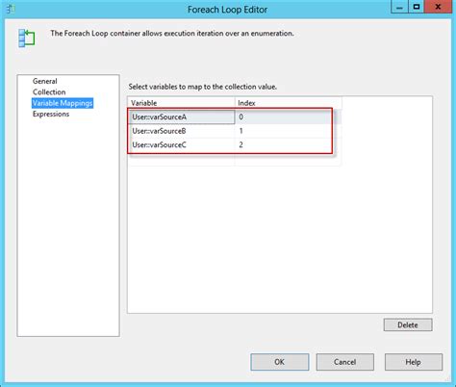Close the Foreach Loop Editor window
This screenshot has width=456, height=387.
[x=438, y=7]
